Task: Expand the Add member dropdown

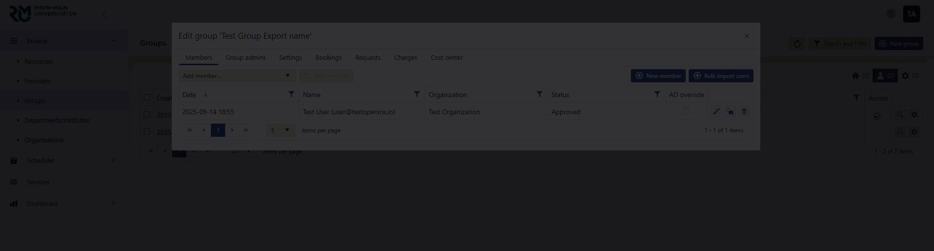Action: point(287,76)
